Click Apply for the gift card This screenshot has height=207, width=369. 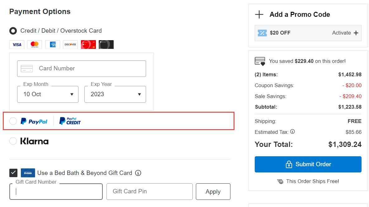(x=213, y=191)
